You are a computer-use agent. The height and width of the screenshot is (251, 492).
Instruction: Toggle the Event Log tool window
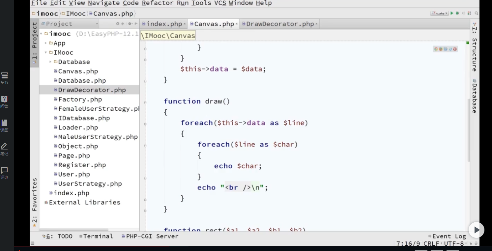[447, 236]
